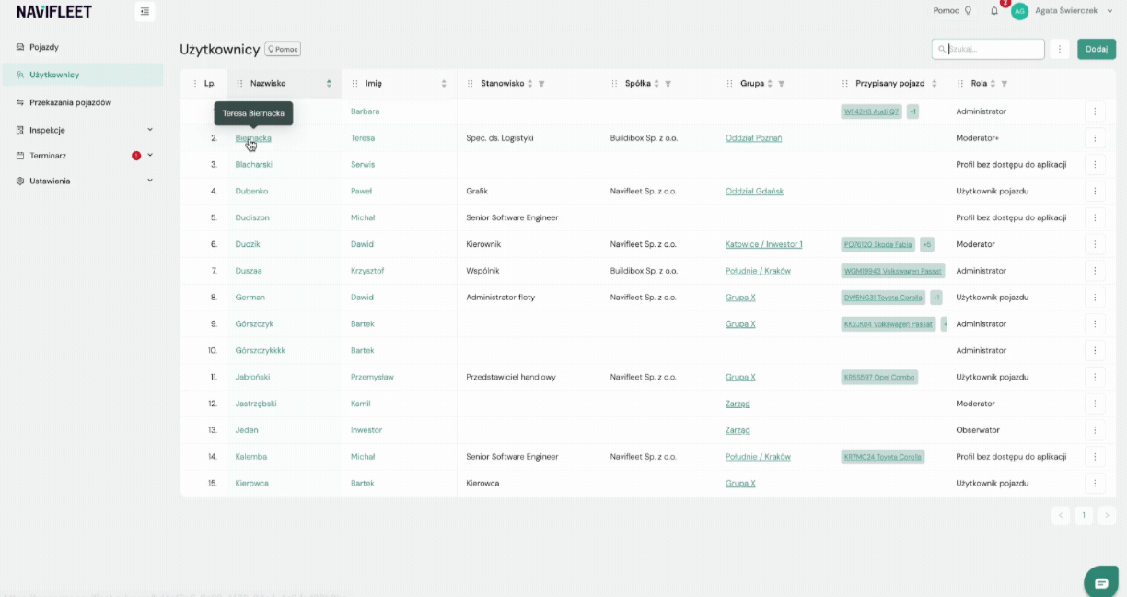
Task: Open user Kalemba
Action: point(251,457)
